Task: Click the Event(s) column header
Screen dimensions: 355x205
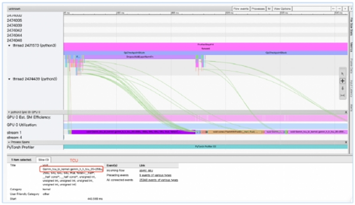Action: 112,165
